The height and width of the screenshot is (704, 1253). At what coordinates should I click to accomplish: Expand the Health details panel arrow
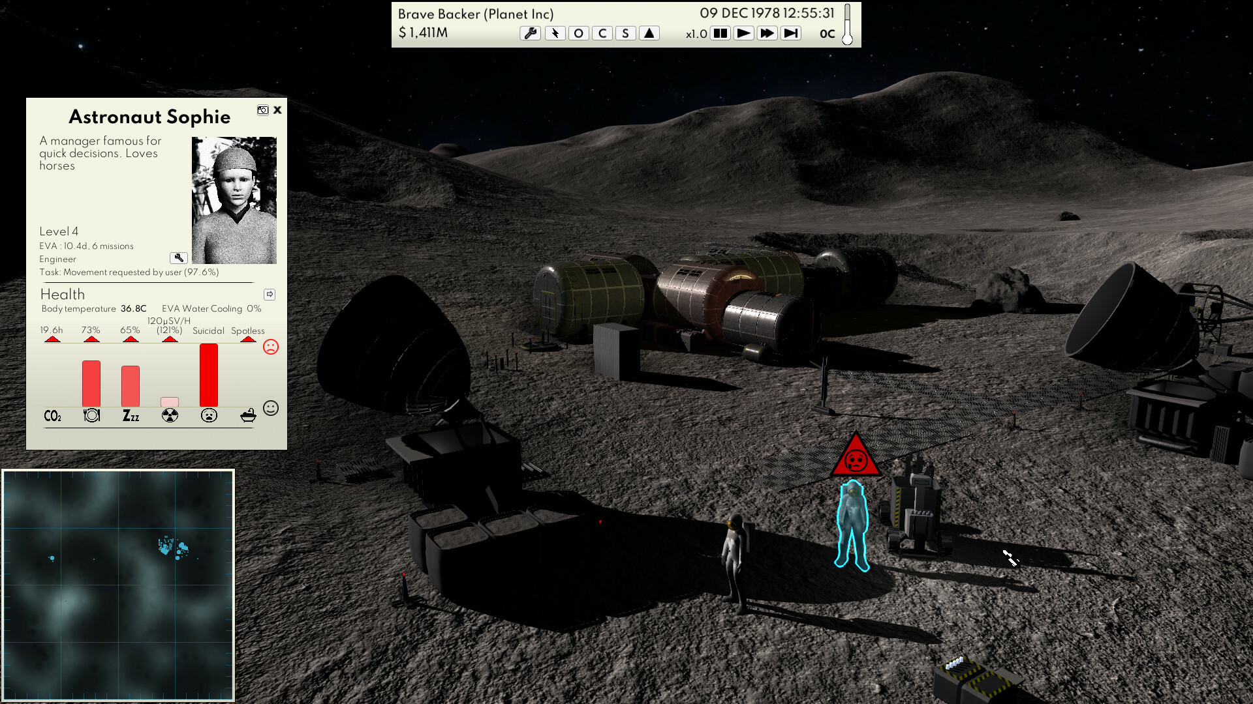(x=268, y=294)
